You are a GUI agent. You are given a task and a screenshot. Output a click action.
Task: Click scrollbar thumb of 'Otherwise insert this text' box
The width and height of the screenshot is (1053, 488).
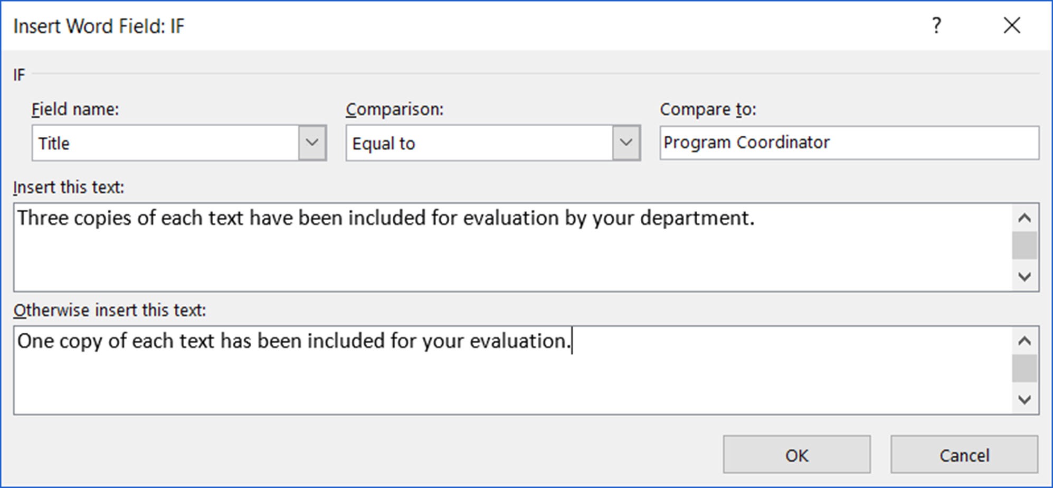(1024, 369)
